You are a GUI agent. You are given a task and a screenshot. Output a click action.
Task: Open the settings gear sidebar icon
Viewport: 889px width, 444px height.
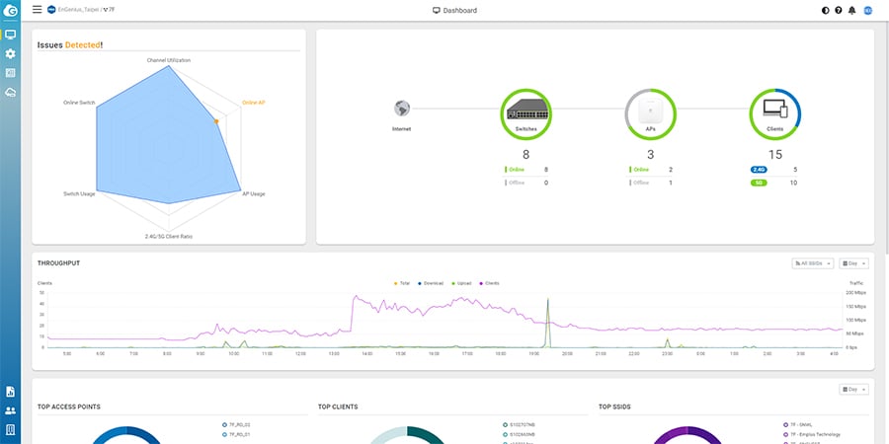10,54
